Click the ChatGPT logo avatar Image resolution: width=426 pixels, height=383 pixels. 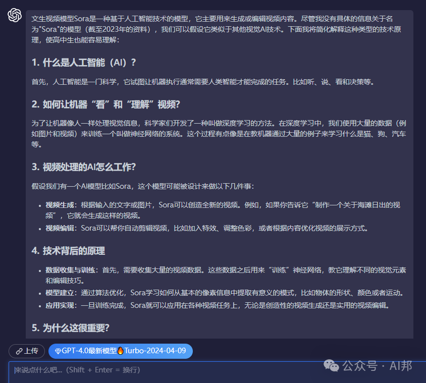tap(15, 16)
